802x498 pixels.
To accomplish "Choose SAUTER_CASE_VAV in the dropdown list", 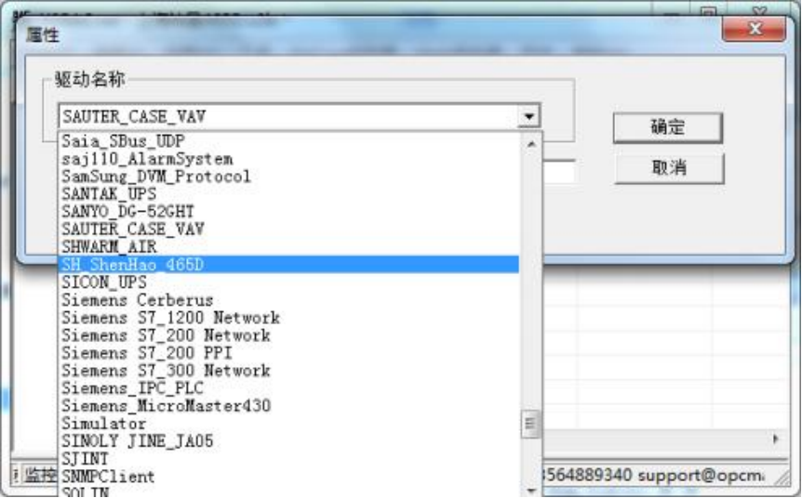I will pos(289,229).
